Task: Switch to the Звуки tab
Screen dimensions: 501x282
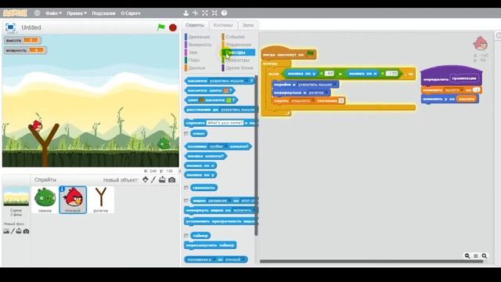Action: point(248,25)
